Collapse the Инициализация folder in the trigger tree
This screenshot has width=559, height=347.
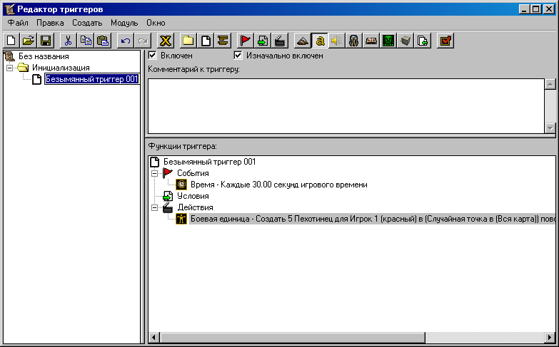(9, 68)
